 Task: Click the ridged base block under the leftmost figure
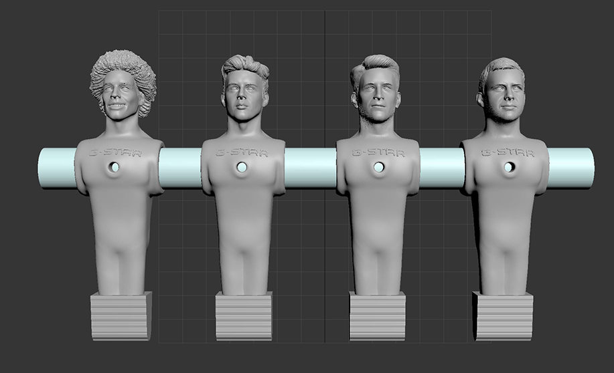[x=121, y=316]
